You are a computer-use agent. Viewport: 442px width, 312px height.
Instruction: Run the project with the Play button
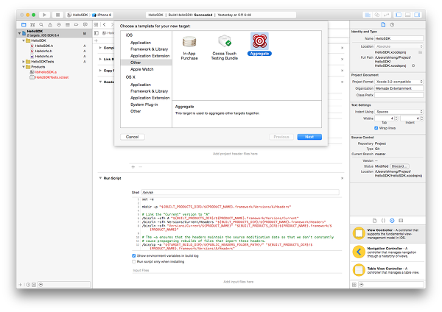[44, 15]
